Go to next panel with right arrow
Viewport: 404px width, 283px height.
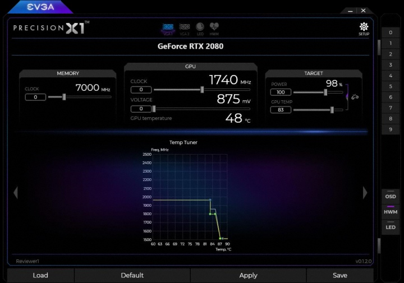click(x=365, y=193)
